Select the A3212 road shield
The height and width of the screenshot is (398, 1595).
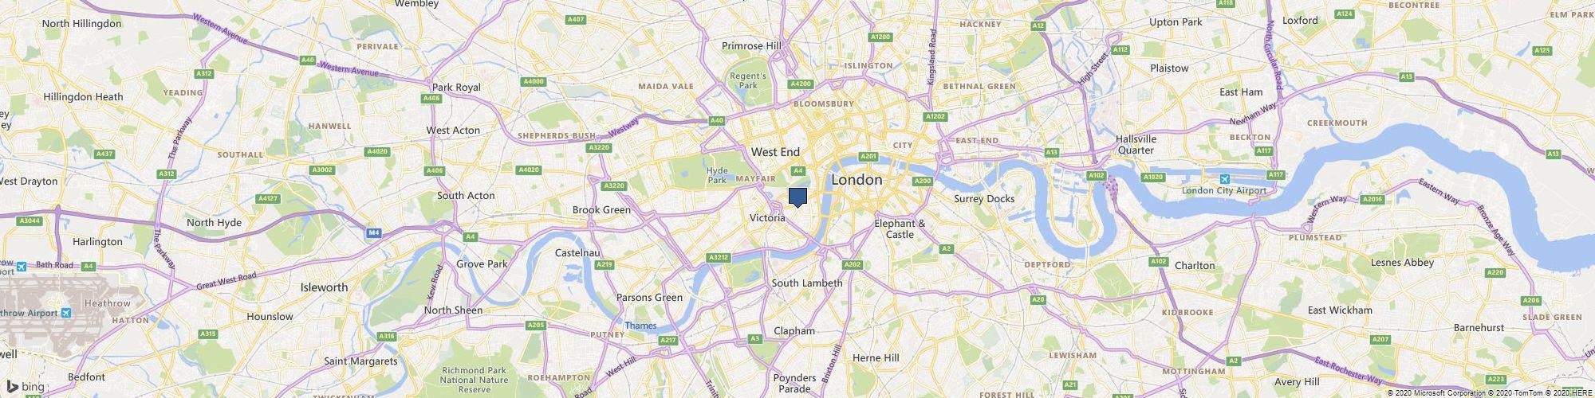click(719, 257)
